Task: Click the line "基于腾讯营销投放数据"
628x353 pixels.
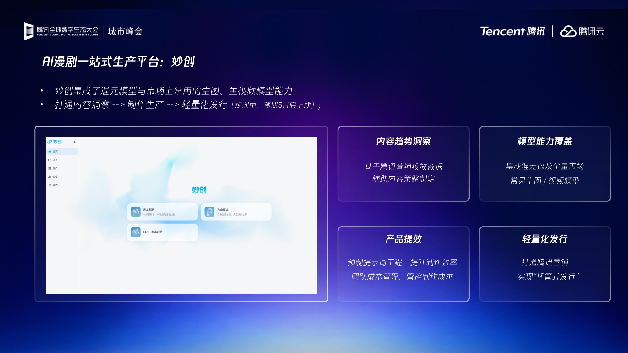Action: pyautogui.click(x=403, y=167)
